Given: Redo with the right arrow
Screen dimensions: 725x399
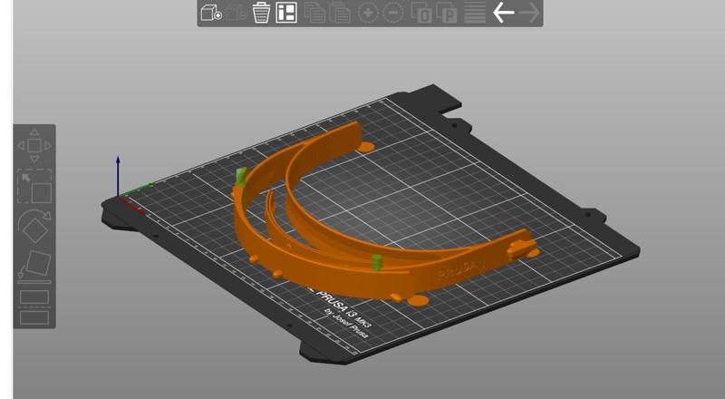Looking at the screenshot, I should click(529, 13).
